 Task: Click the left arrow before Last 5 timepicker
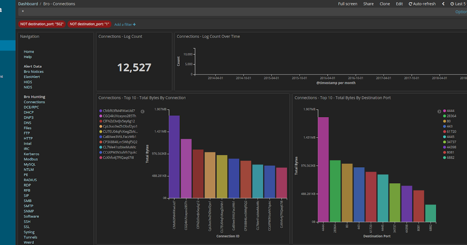pyautogui.click(x=444, y=3)
